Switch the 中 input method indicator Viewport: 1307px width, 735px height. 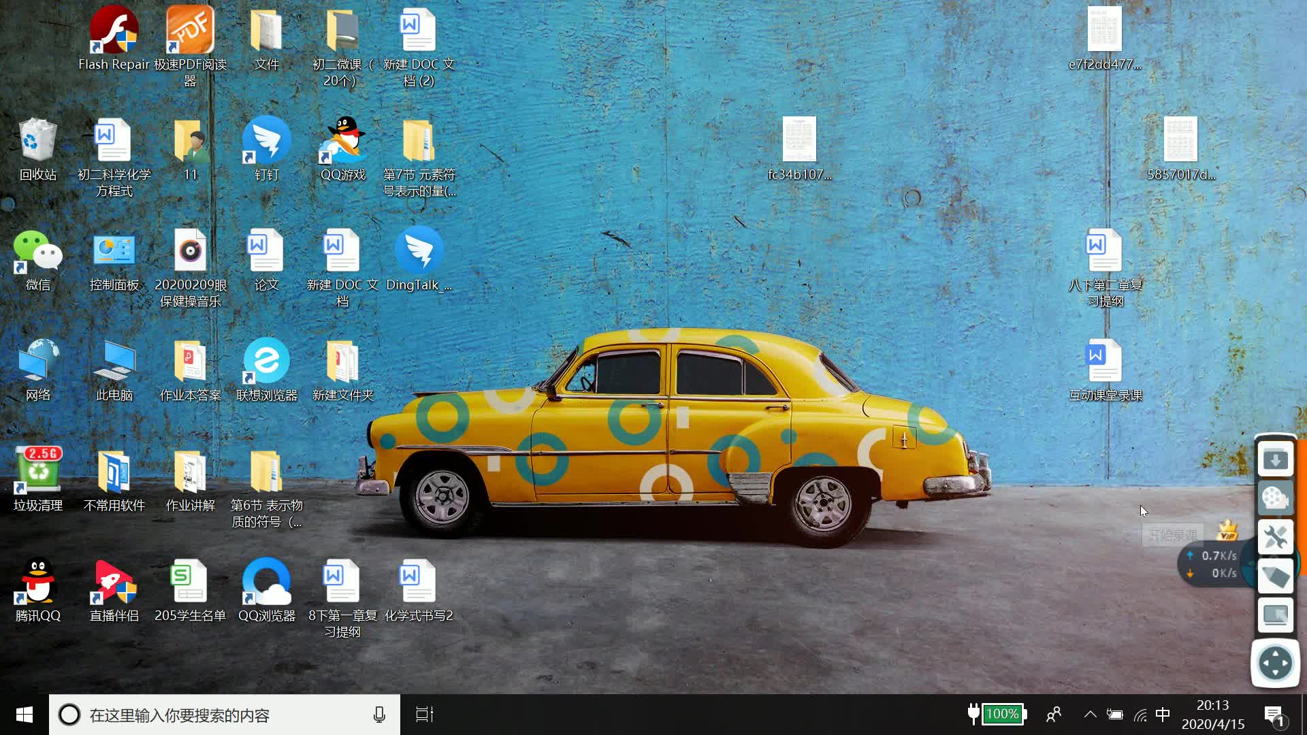point(1163,715)
